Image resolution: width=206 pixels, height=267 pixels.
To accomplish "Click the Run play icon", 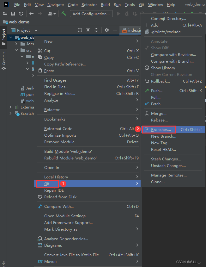I will pyautogui.click(x=119, y=14).
